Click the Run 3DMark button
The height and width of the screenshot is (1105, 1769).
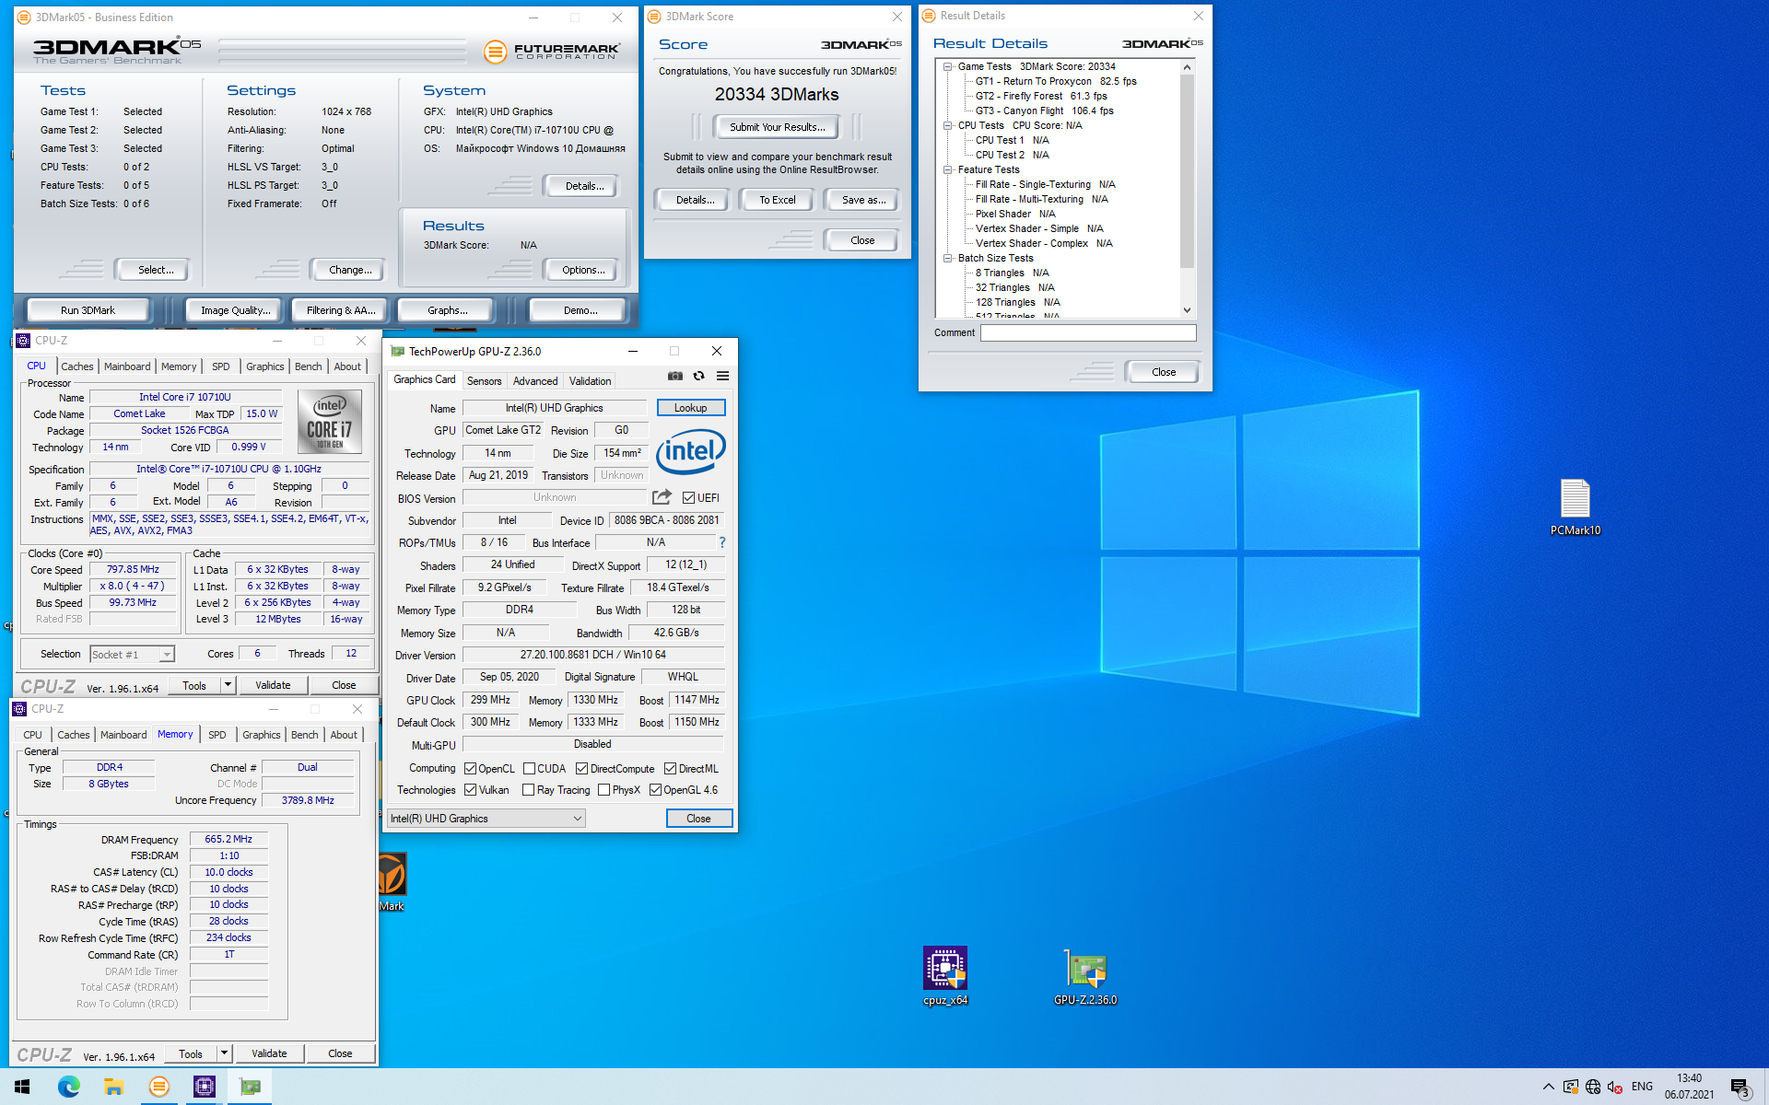pyautogui.click(x=88, y=310)
